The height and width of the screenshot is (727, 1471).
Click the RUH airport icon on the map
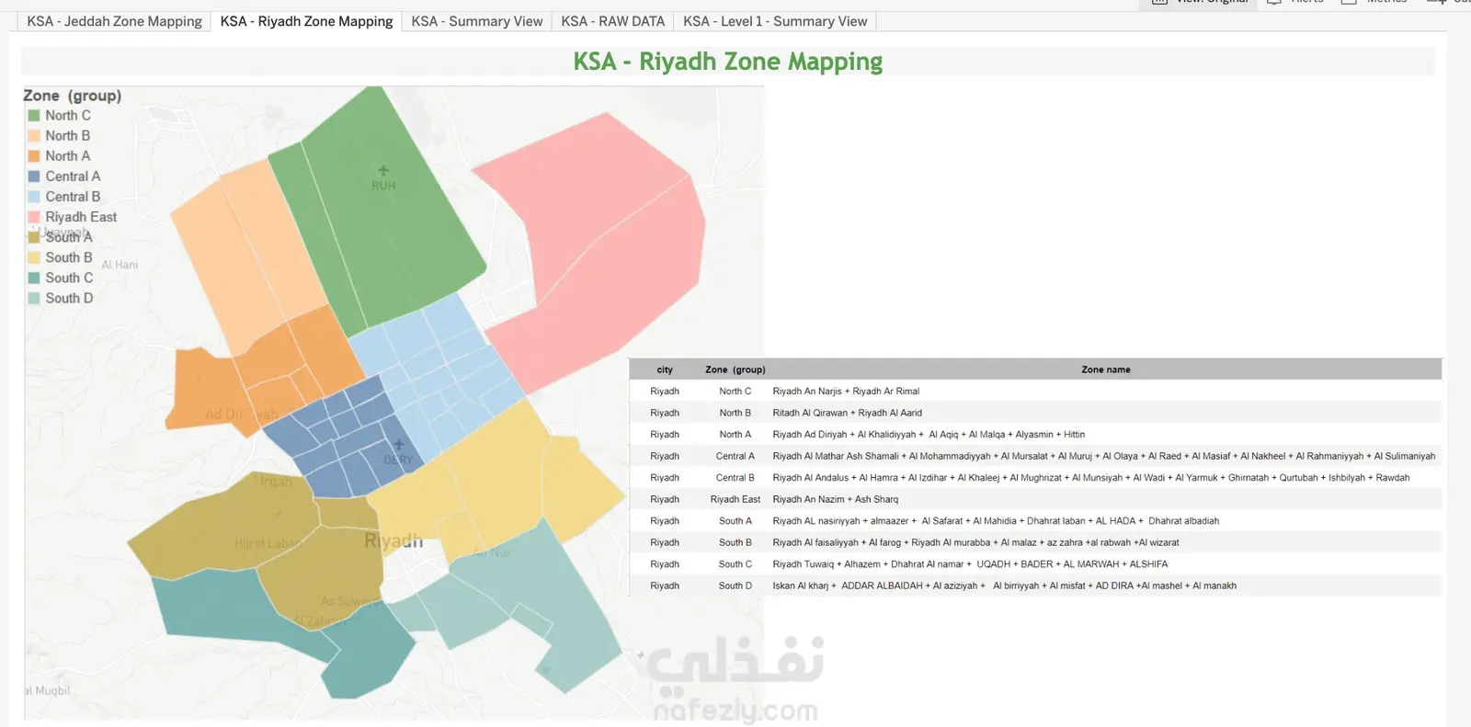coord(383,170)
